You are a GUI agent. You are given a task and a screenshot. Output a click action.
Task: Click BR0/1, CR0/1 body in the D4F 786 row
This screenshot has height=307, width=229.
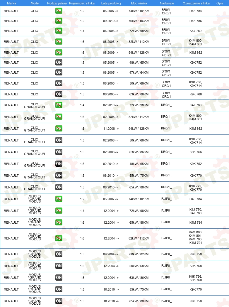[x=166, y=21]
